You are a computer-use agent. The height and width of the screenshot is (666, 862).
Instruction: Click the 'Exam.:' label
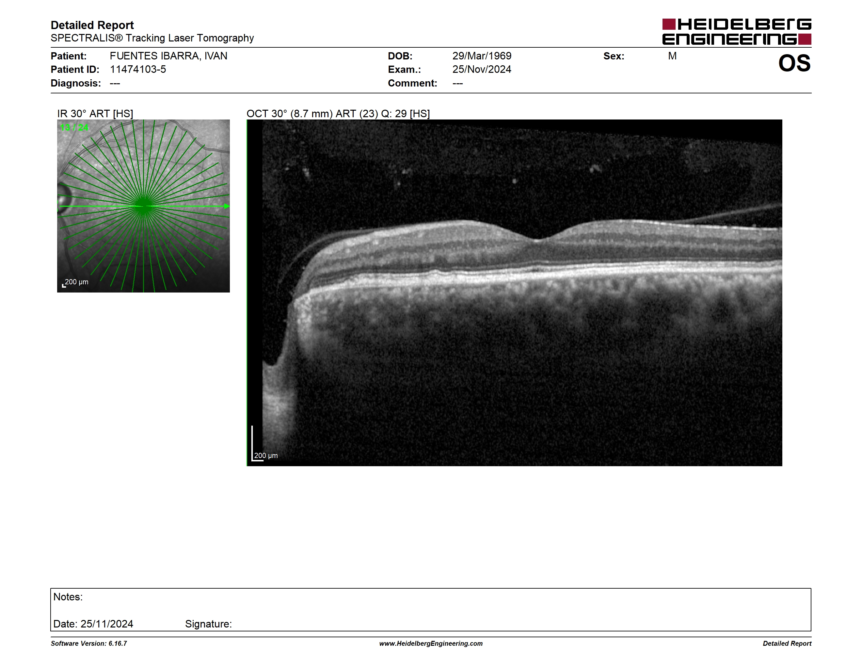click(405, 70)
